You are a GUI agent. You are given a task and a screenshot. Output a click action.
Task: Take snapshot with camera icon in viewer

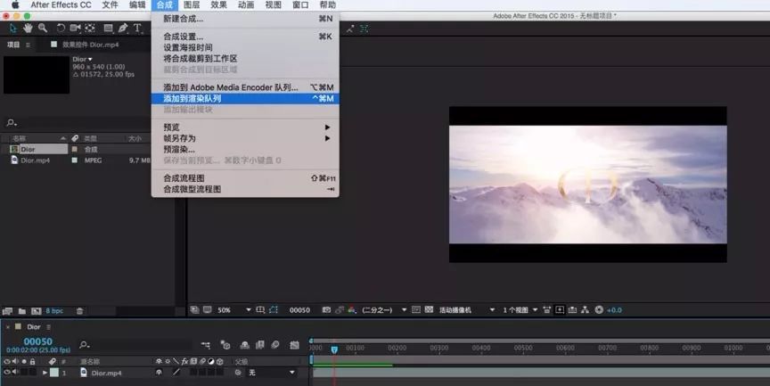(327, 309)
